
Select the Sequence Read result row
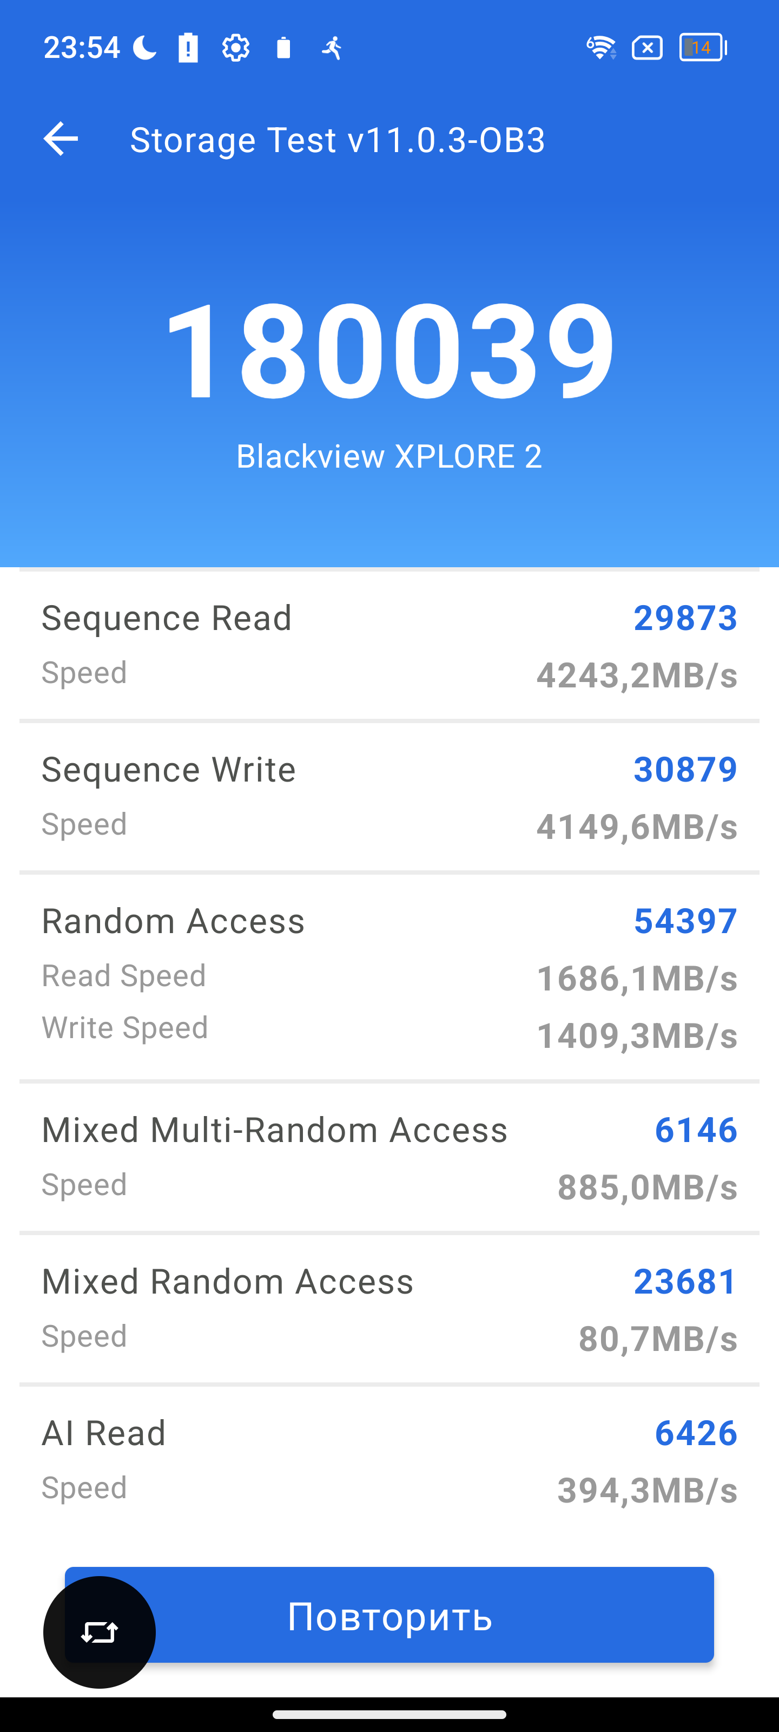point(389,646)
